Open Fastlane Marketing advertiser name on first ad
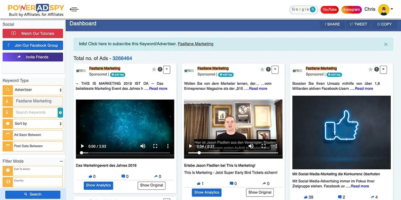401x200 pixels. (105, 68)
